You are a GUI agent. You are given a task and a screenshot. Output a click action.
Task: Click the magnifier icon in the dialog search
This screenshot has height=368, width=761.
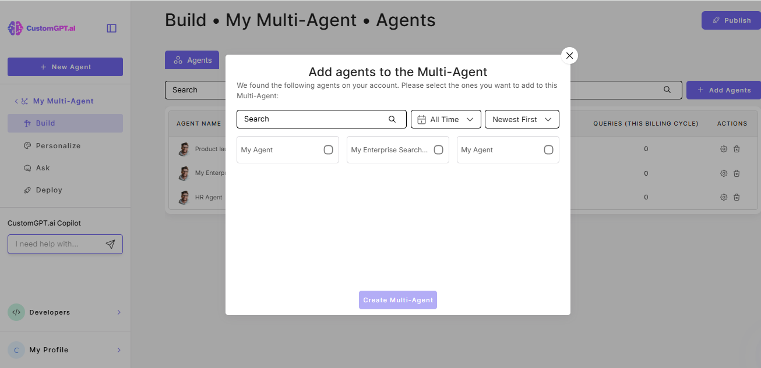coord(392,119)
